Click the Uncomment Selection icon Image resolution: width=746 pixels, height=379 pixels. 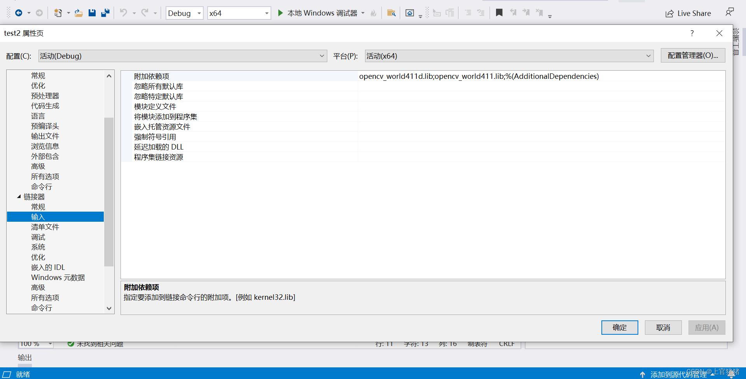[481, 13]
